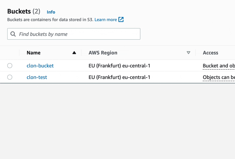Select the clon-test radio button
The image size is (235, 159).
click(x=10, y=77)
